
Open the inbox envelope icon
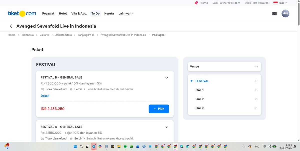click(274, 13)
